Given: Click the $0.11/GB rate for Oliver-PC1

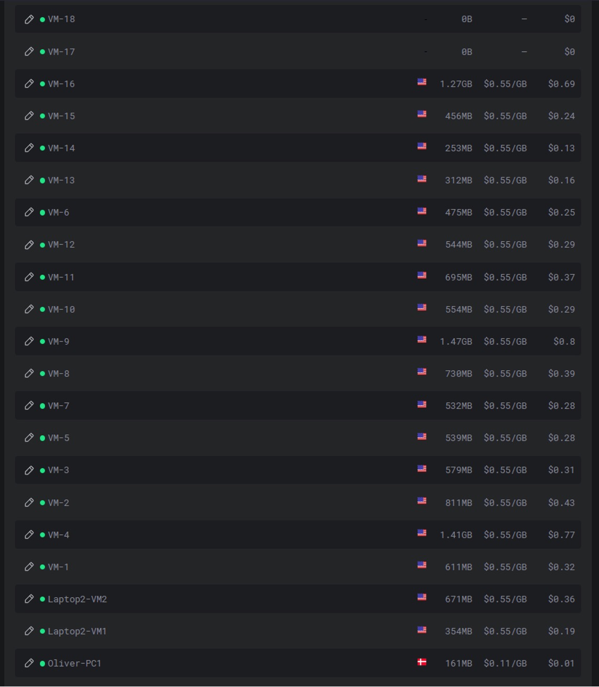Looking at the screenshot, I should pyautogui.click(x=505, y=663).
